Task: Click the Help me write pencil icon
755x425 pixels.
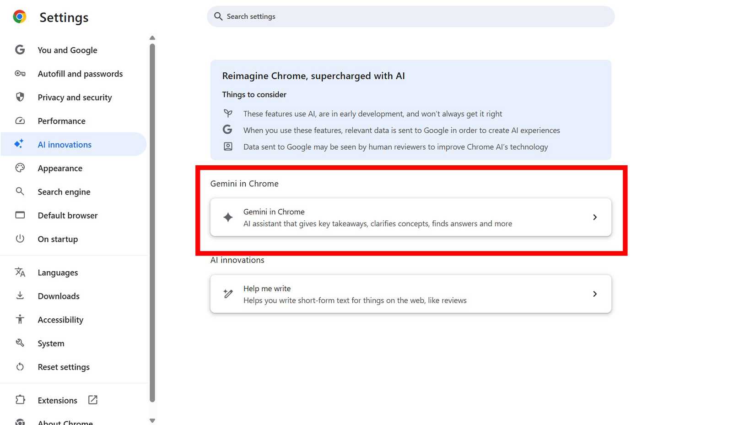Action: [x=228, y=294]
